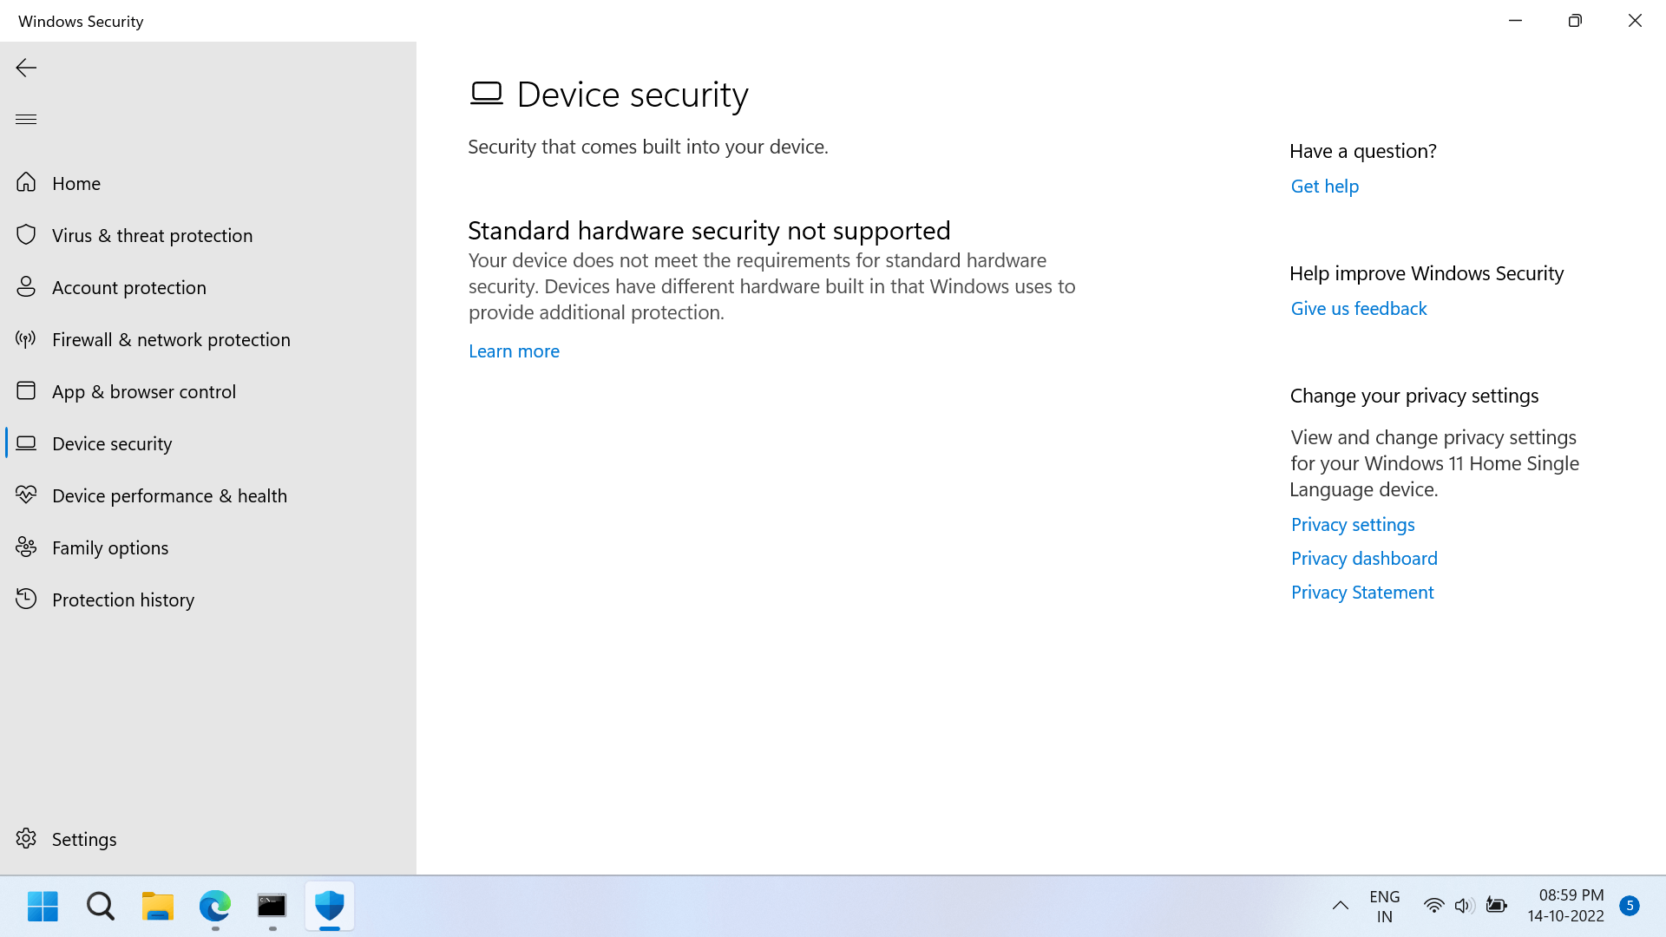Viewport: 1666px width, 937px height.
Task: Open Microsoft Edge from the taskbar
Action: click(x=214, y=906)
